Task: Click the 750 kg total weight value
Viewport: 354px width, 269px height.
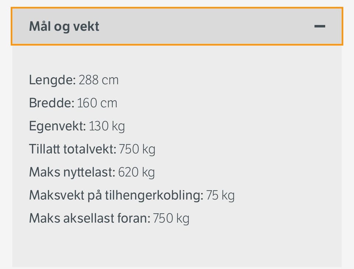Action: [137, 150]
